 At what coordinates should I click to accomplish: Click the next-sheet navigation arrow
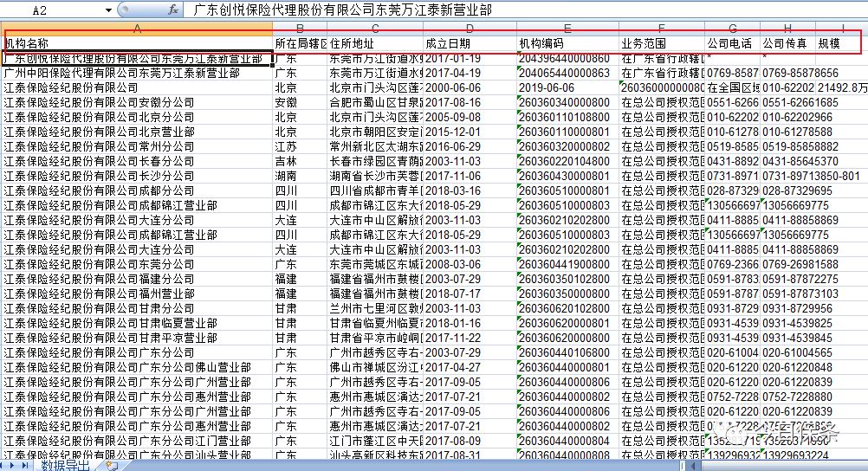pyautogui.click(x=13, y=466)
